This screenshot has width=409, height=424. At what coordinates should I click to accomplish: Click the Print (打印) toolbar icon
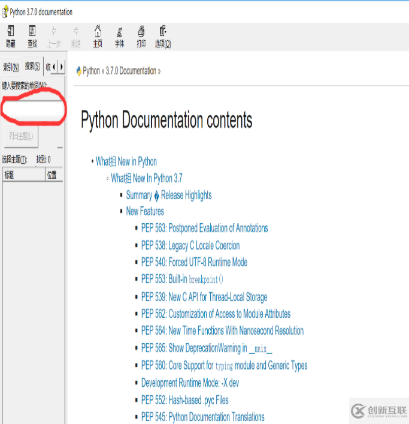141,31
